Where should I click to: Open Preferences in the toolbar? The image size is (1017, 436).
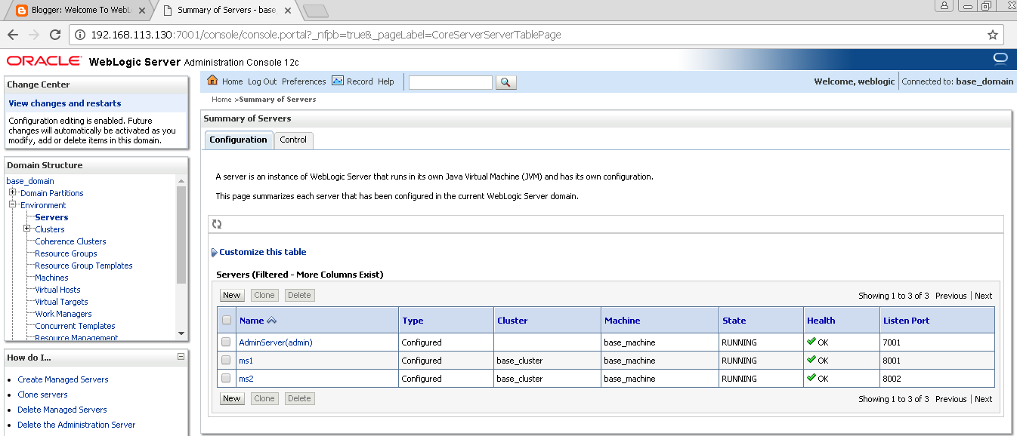click(x=304, y=81)
